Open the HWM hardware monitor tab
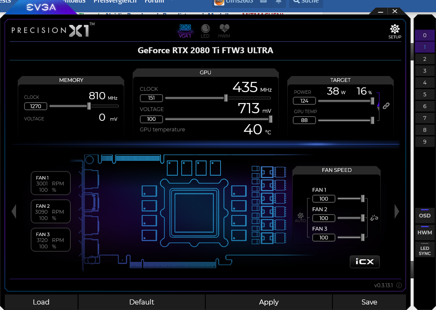 [x=224, y=31]
